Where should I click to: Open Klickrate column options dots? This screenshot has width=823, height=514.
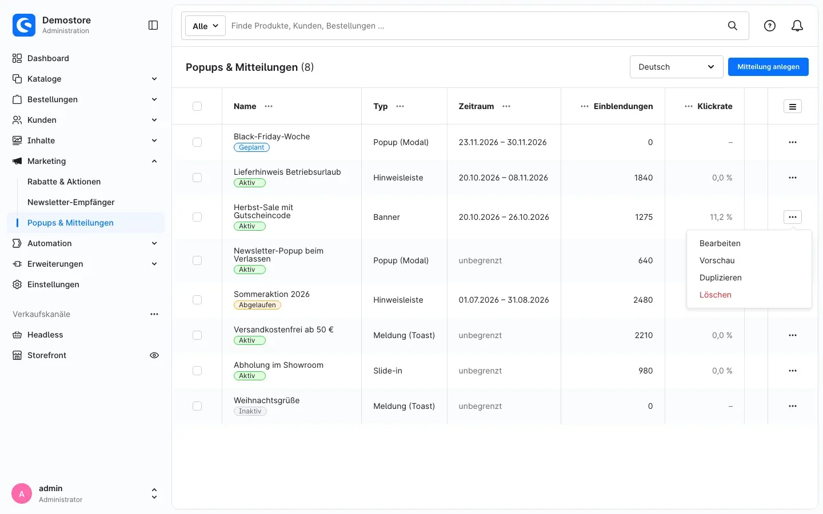point(689,106)
